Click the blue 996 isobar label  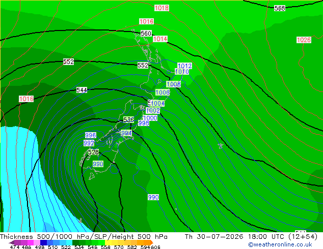click(x=91, y=135)
